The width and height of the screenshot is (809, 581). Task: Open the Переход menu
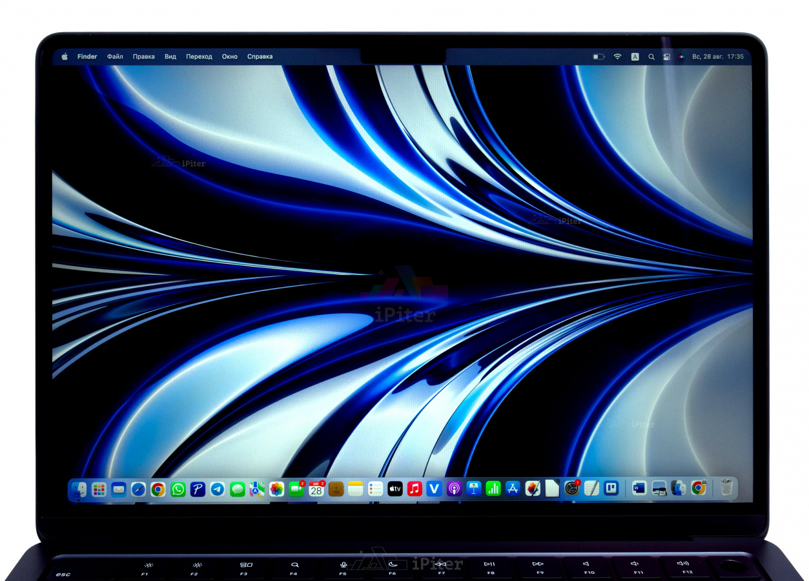click(199, 57)
